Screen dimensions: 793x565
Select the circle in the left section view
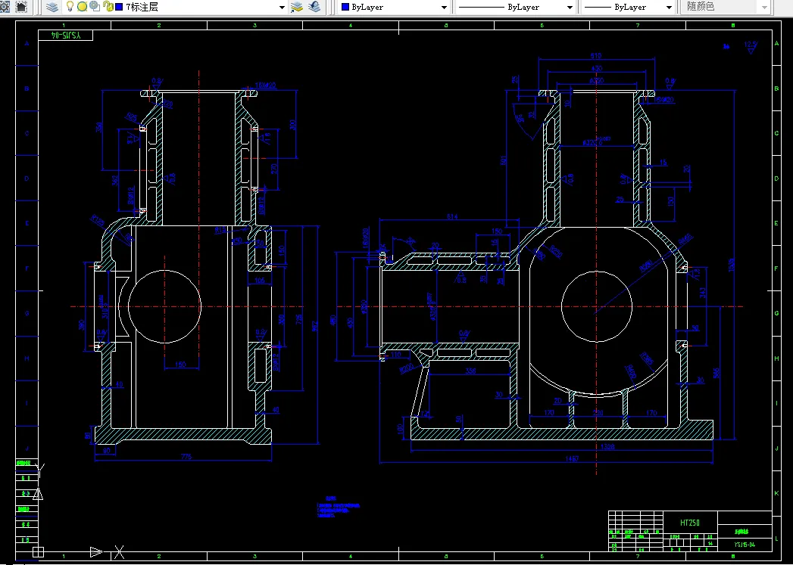165,306
